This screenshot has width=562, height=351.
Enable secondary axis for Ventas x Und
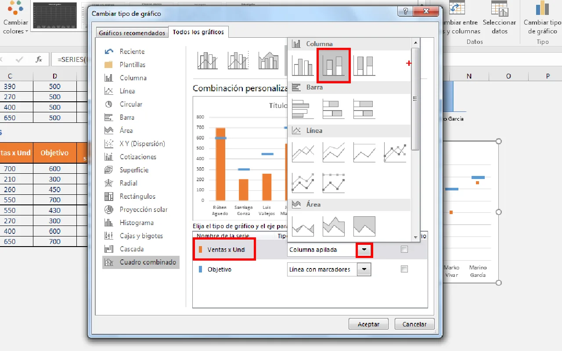tap(404, 250)
